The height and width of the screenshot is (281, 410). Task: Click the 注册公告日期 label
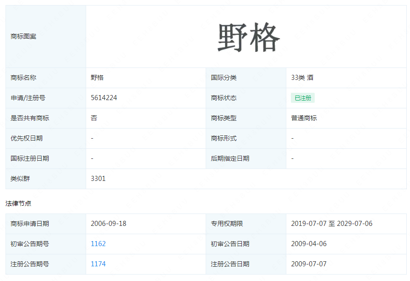pos(230,264)
